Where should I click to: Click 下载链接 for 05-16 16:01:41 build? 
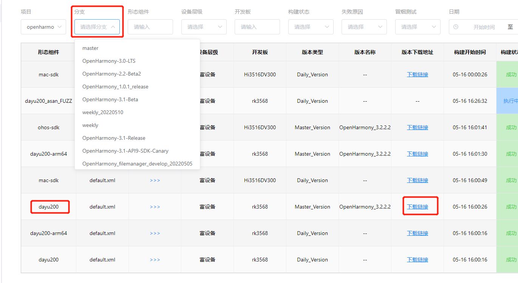417,127
